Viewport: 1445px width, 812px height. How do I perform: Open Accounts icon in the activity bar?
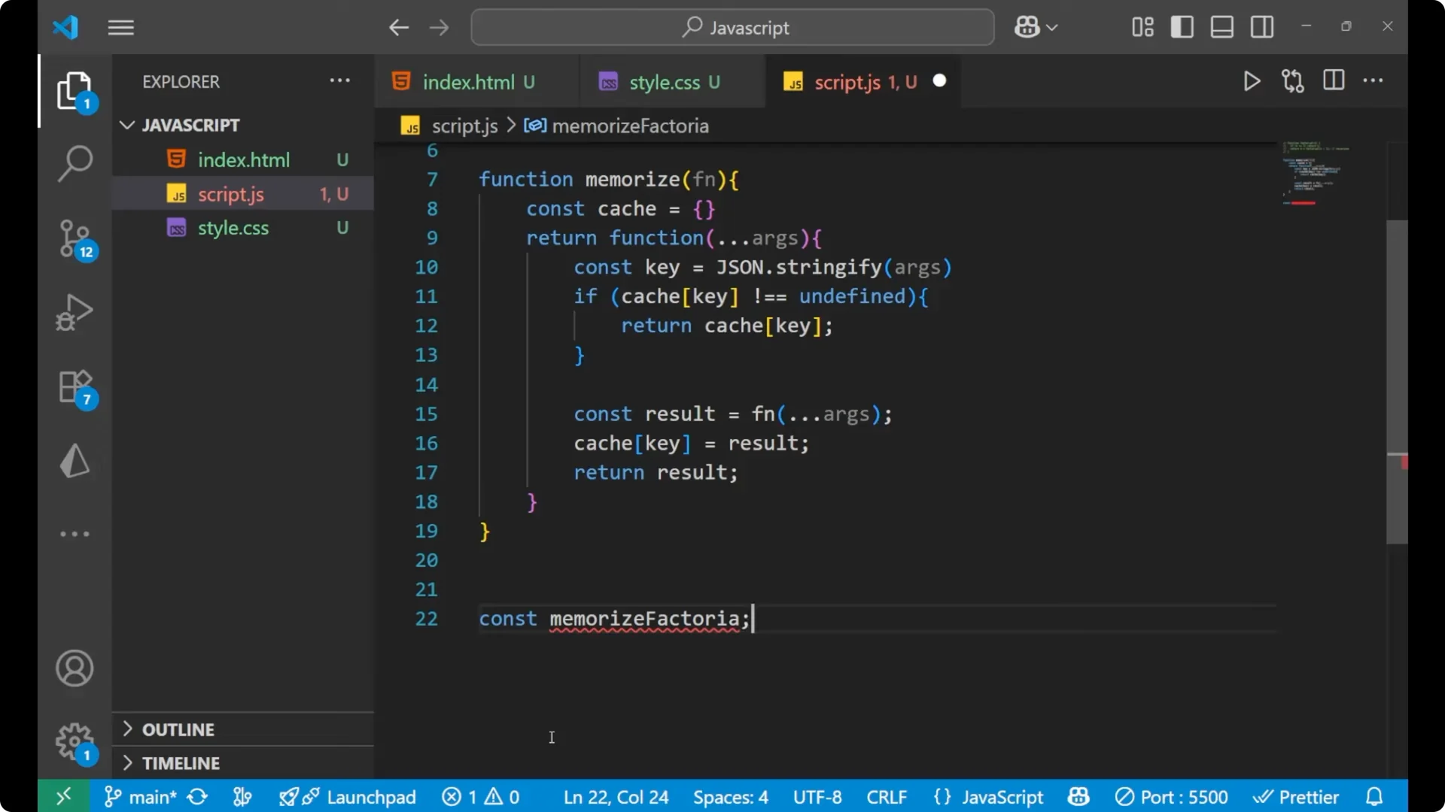point(75,668)
